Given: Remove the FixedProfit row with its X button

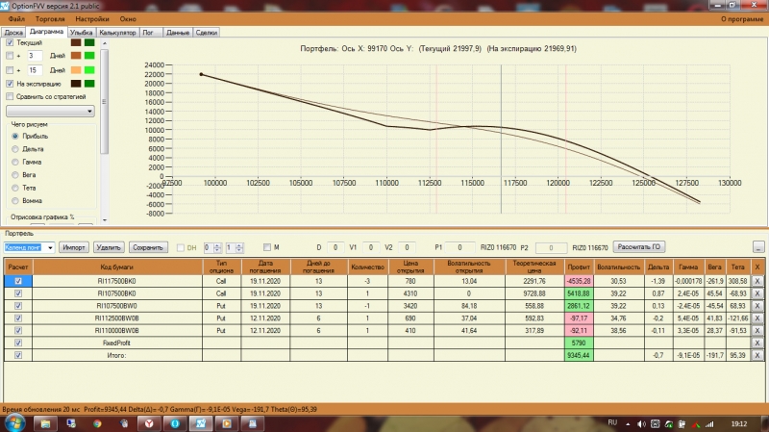Looking at the screenshot, I should click(x=757, y=343).
